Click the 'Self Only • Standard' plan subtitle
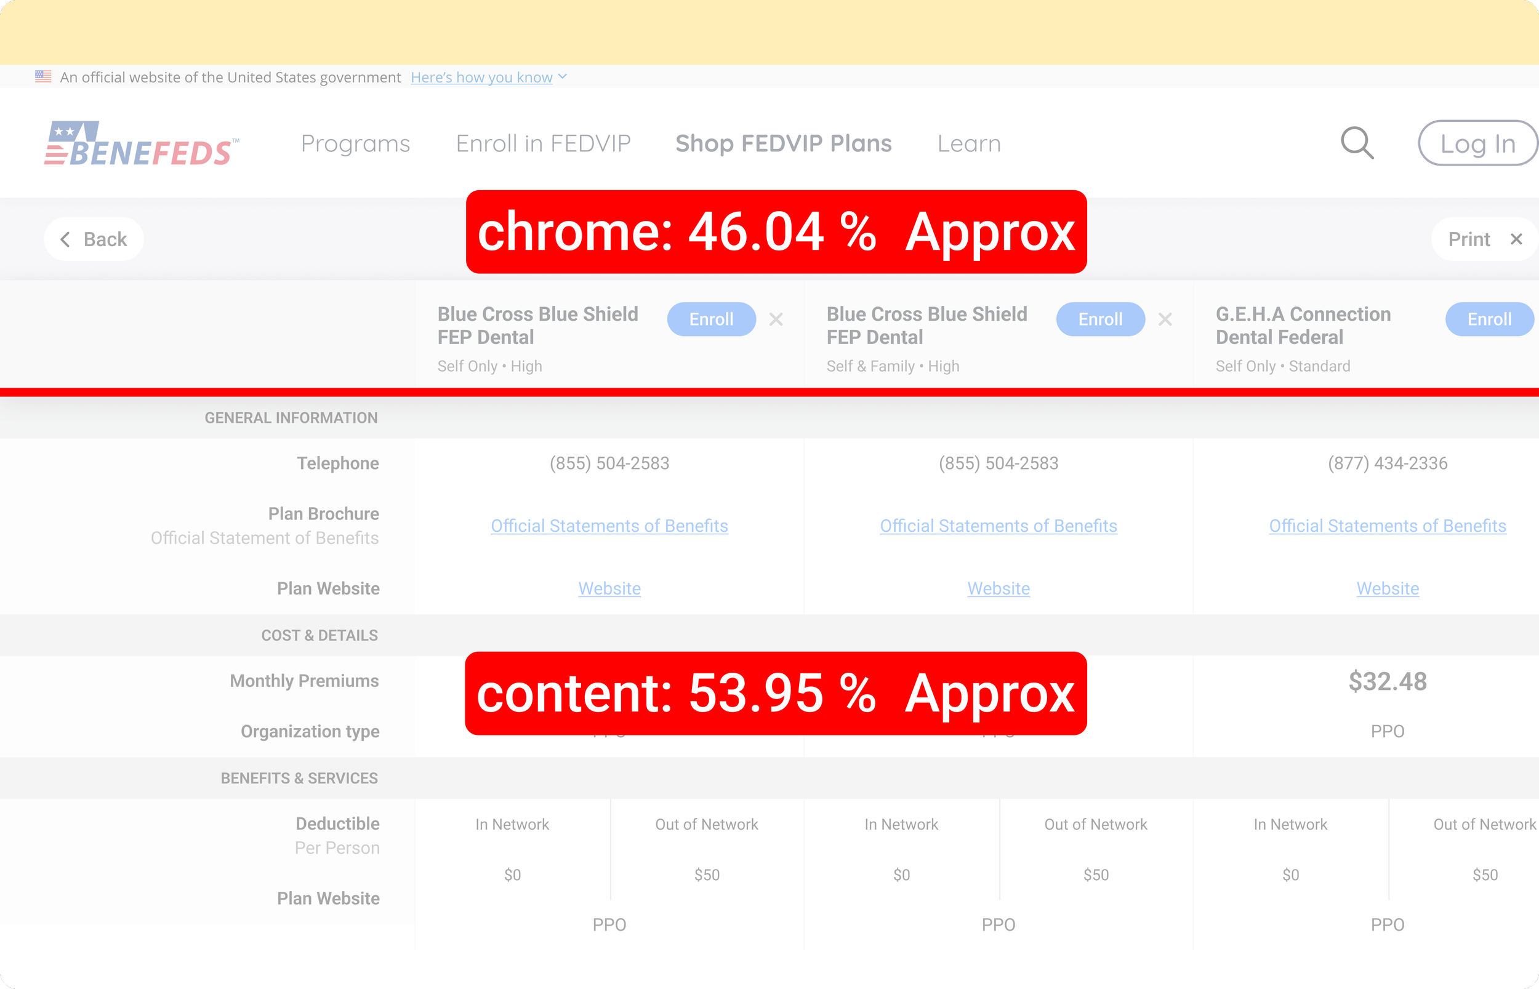The width and height of the screenshot is (1539, 989). pos(1283,366)
